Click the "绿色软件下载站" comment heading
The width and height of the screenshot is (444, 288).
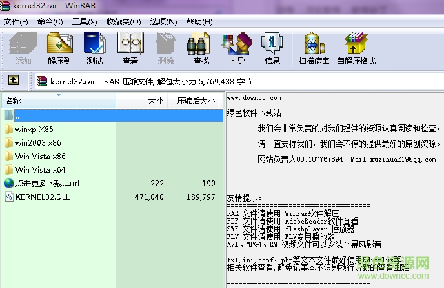(254, 113)
